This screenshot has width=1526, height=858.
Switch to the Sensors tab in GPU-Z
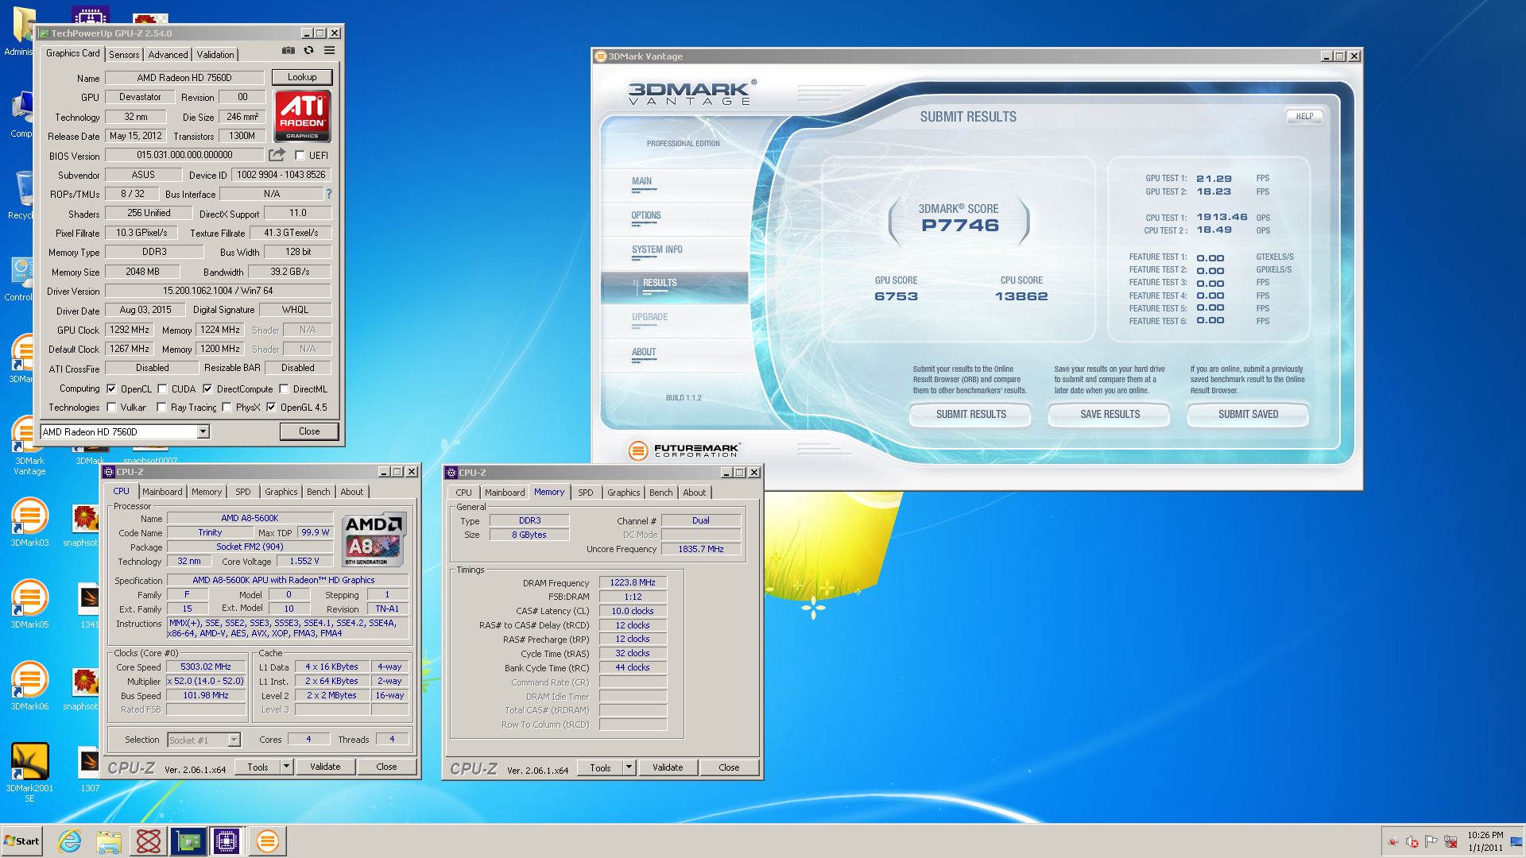coord(124,55)
